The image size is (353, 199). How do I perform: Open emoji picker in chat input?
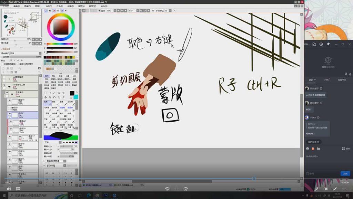307,149
